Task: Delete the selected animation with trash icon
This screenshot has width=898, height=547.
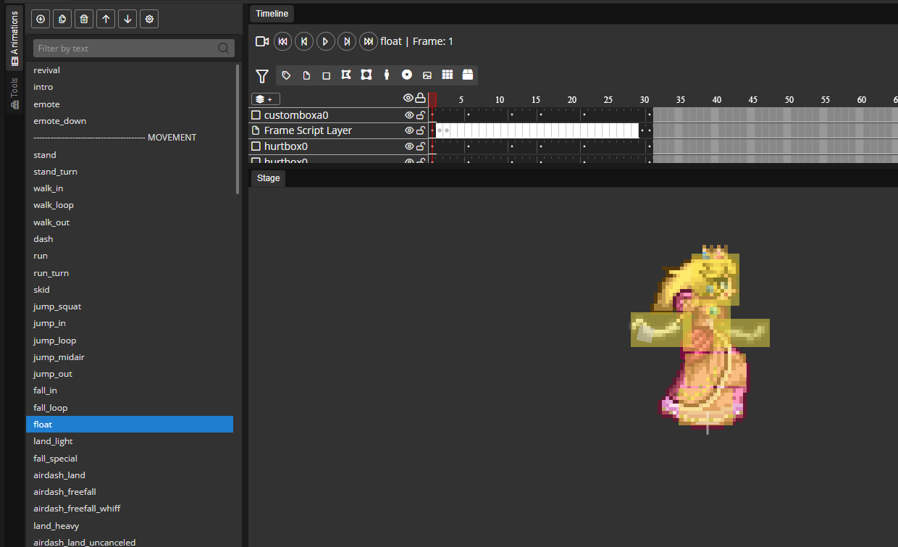Action: (x=85, y=20)
